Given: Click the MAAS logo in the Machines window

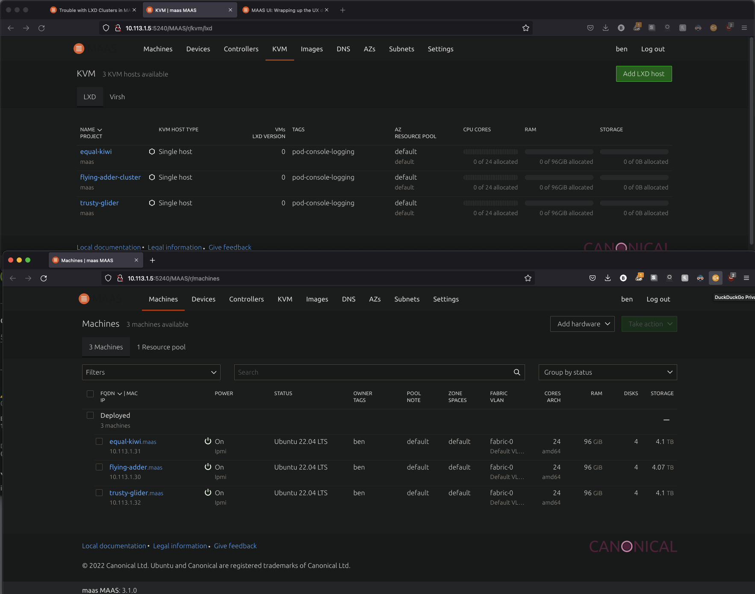Looking at the screenshot, I should pyautogui.click(x=84, y=299).
